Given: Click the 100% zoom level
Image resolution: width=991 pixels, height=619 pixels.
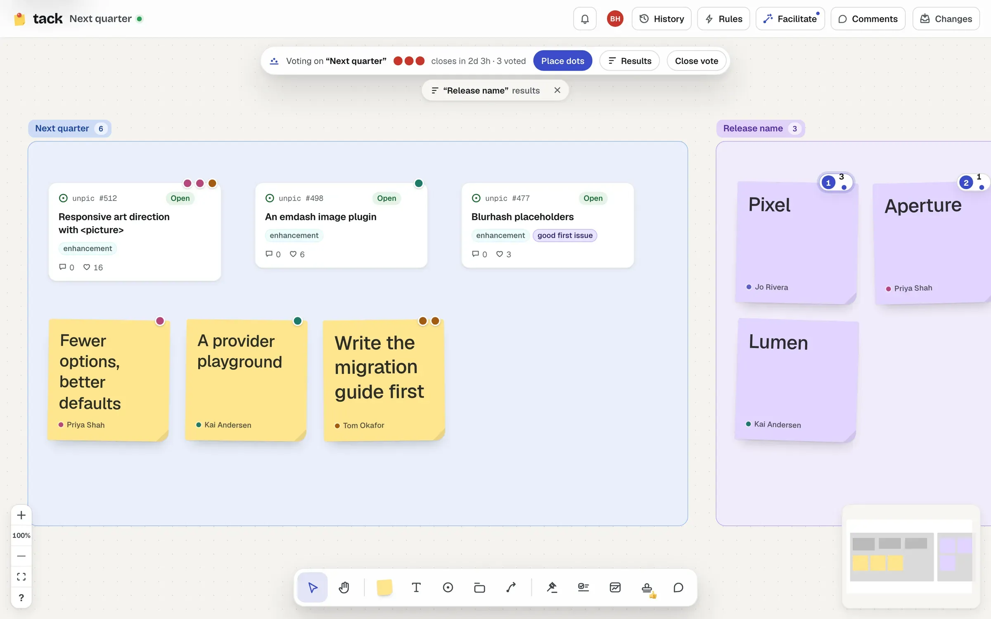Looking at the screenshot, I should coord(21,535).
